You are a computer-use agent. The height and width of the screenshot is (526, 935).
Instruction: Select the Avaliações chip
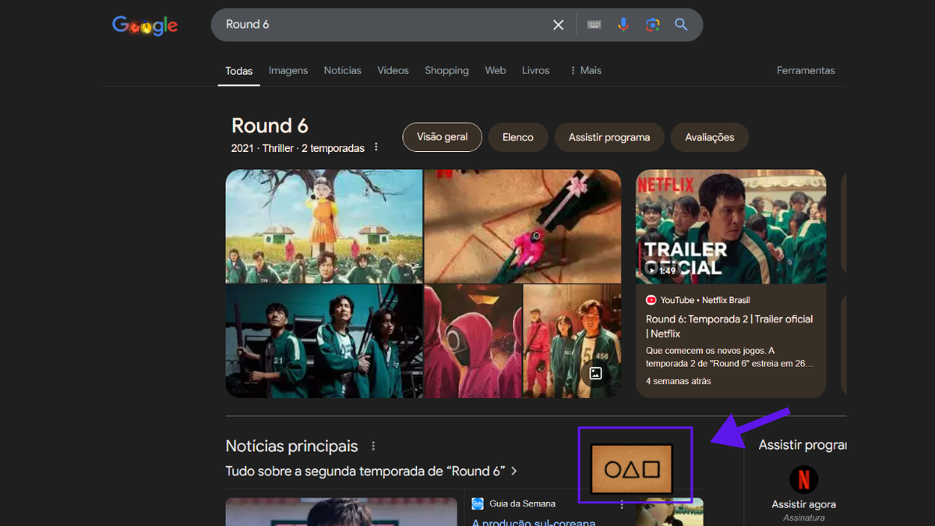pyautogui.click(x=710, y=137)
